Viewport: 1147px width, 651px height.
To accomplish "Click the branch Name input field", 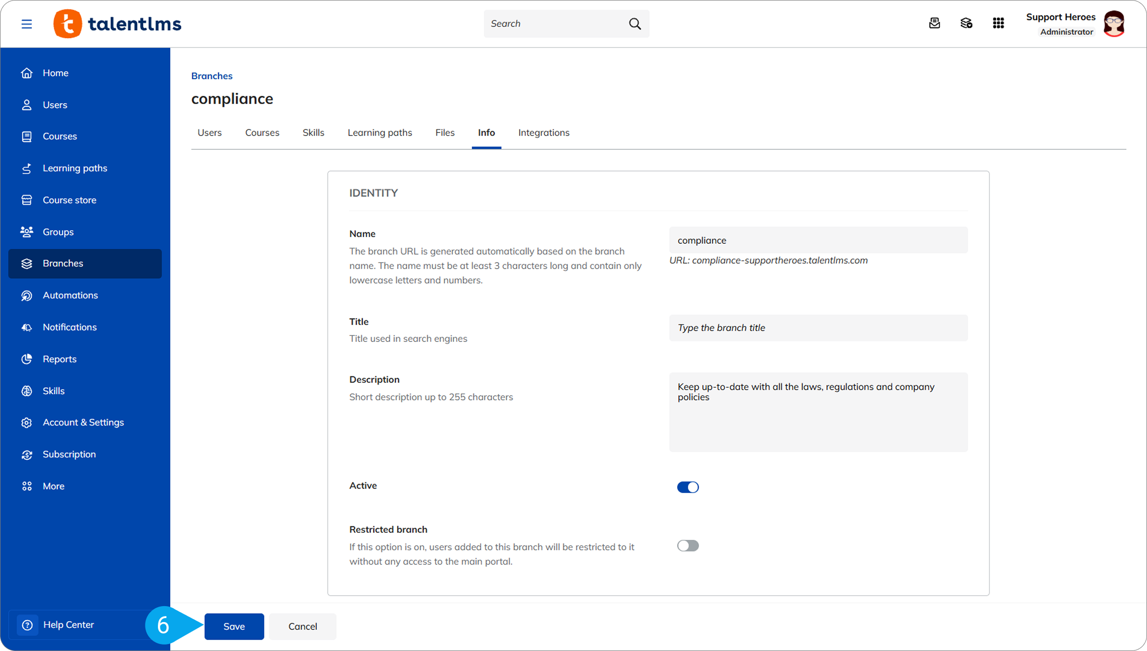I will (x=818, y=240).
